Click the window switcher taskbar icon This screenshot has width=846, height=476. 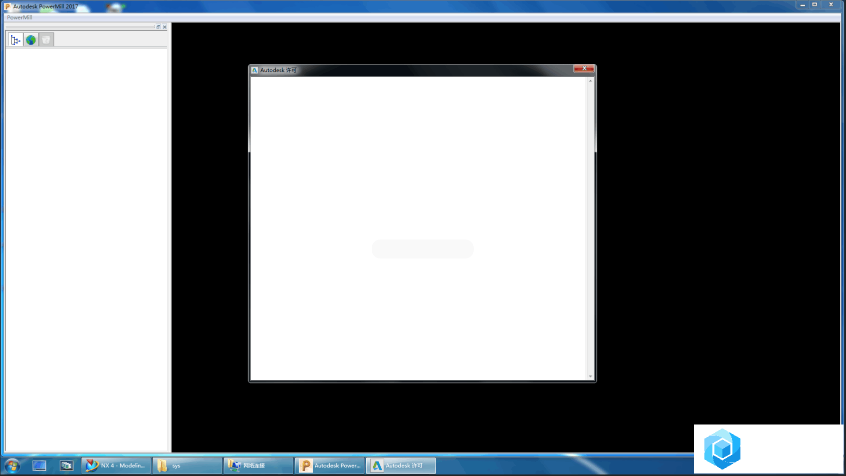coord(67,465)
